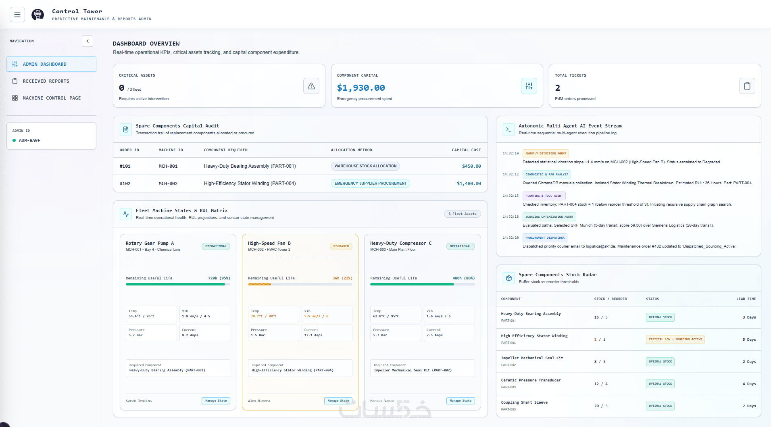Click the Critical Assets warning triangle icon

311,86
